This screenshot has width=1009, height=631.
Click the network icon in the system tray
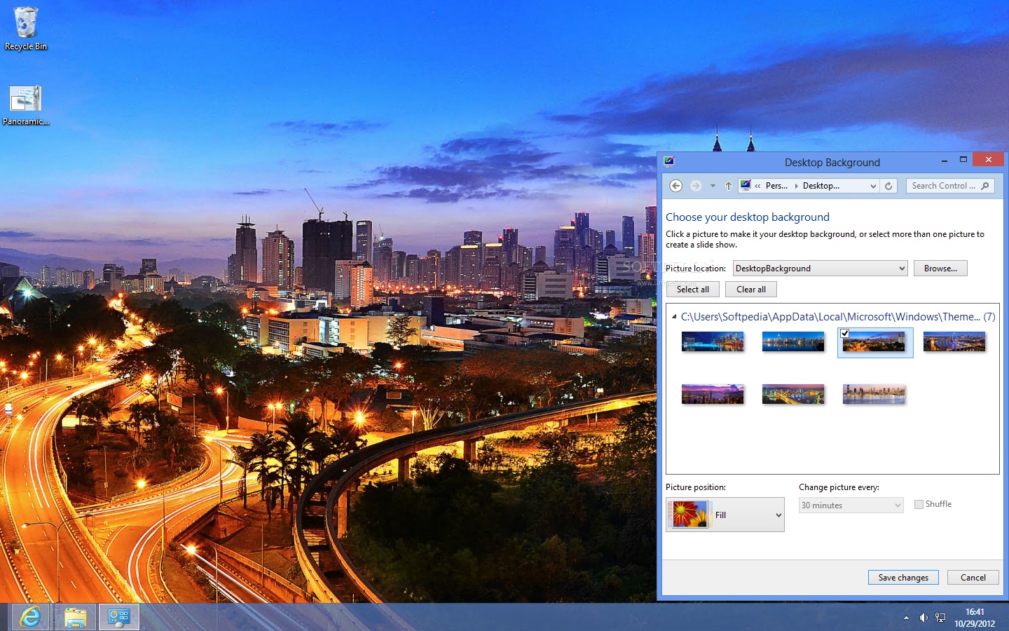pos(940,618)
